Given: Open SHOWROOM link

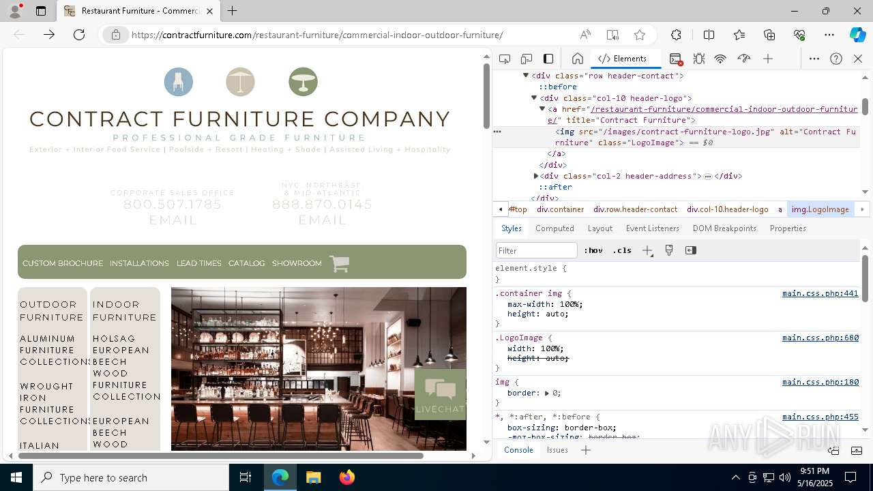Looking at the screenshot, I should pyautogui.click(x=297, y=263).
